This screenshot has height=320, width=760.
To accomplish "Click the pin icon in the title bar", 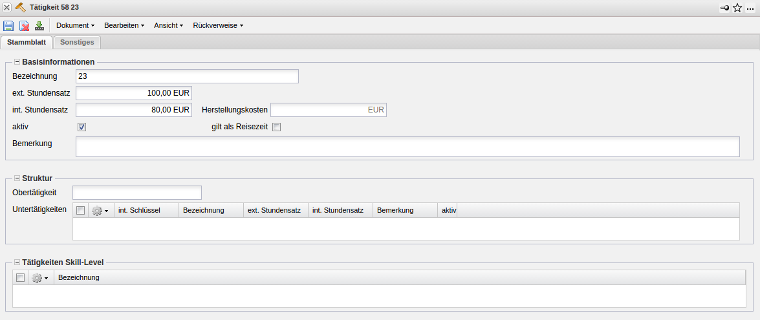I will click(x=724, y=8).
